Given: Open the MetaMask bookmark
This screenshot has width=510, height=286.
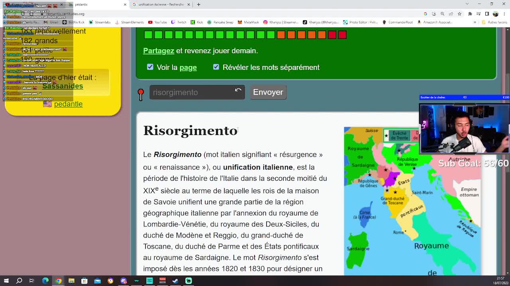Looking at the screenshot, I should (248, 22).
